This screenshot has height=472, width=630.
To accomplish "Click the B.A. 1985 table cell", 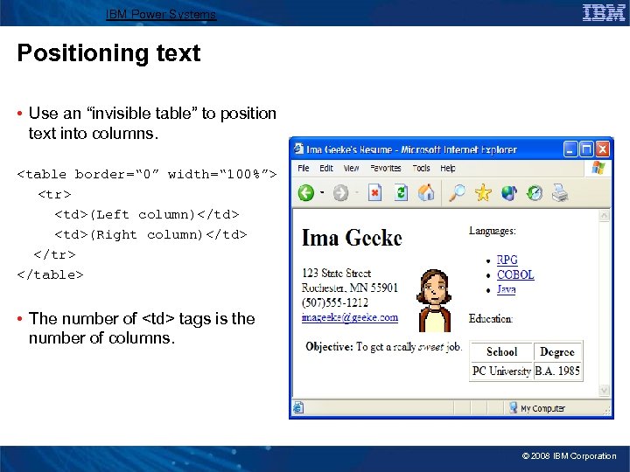I will pos(557,371).
